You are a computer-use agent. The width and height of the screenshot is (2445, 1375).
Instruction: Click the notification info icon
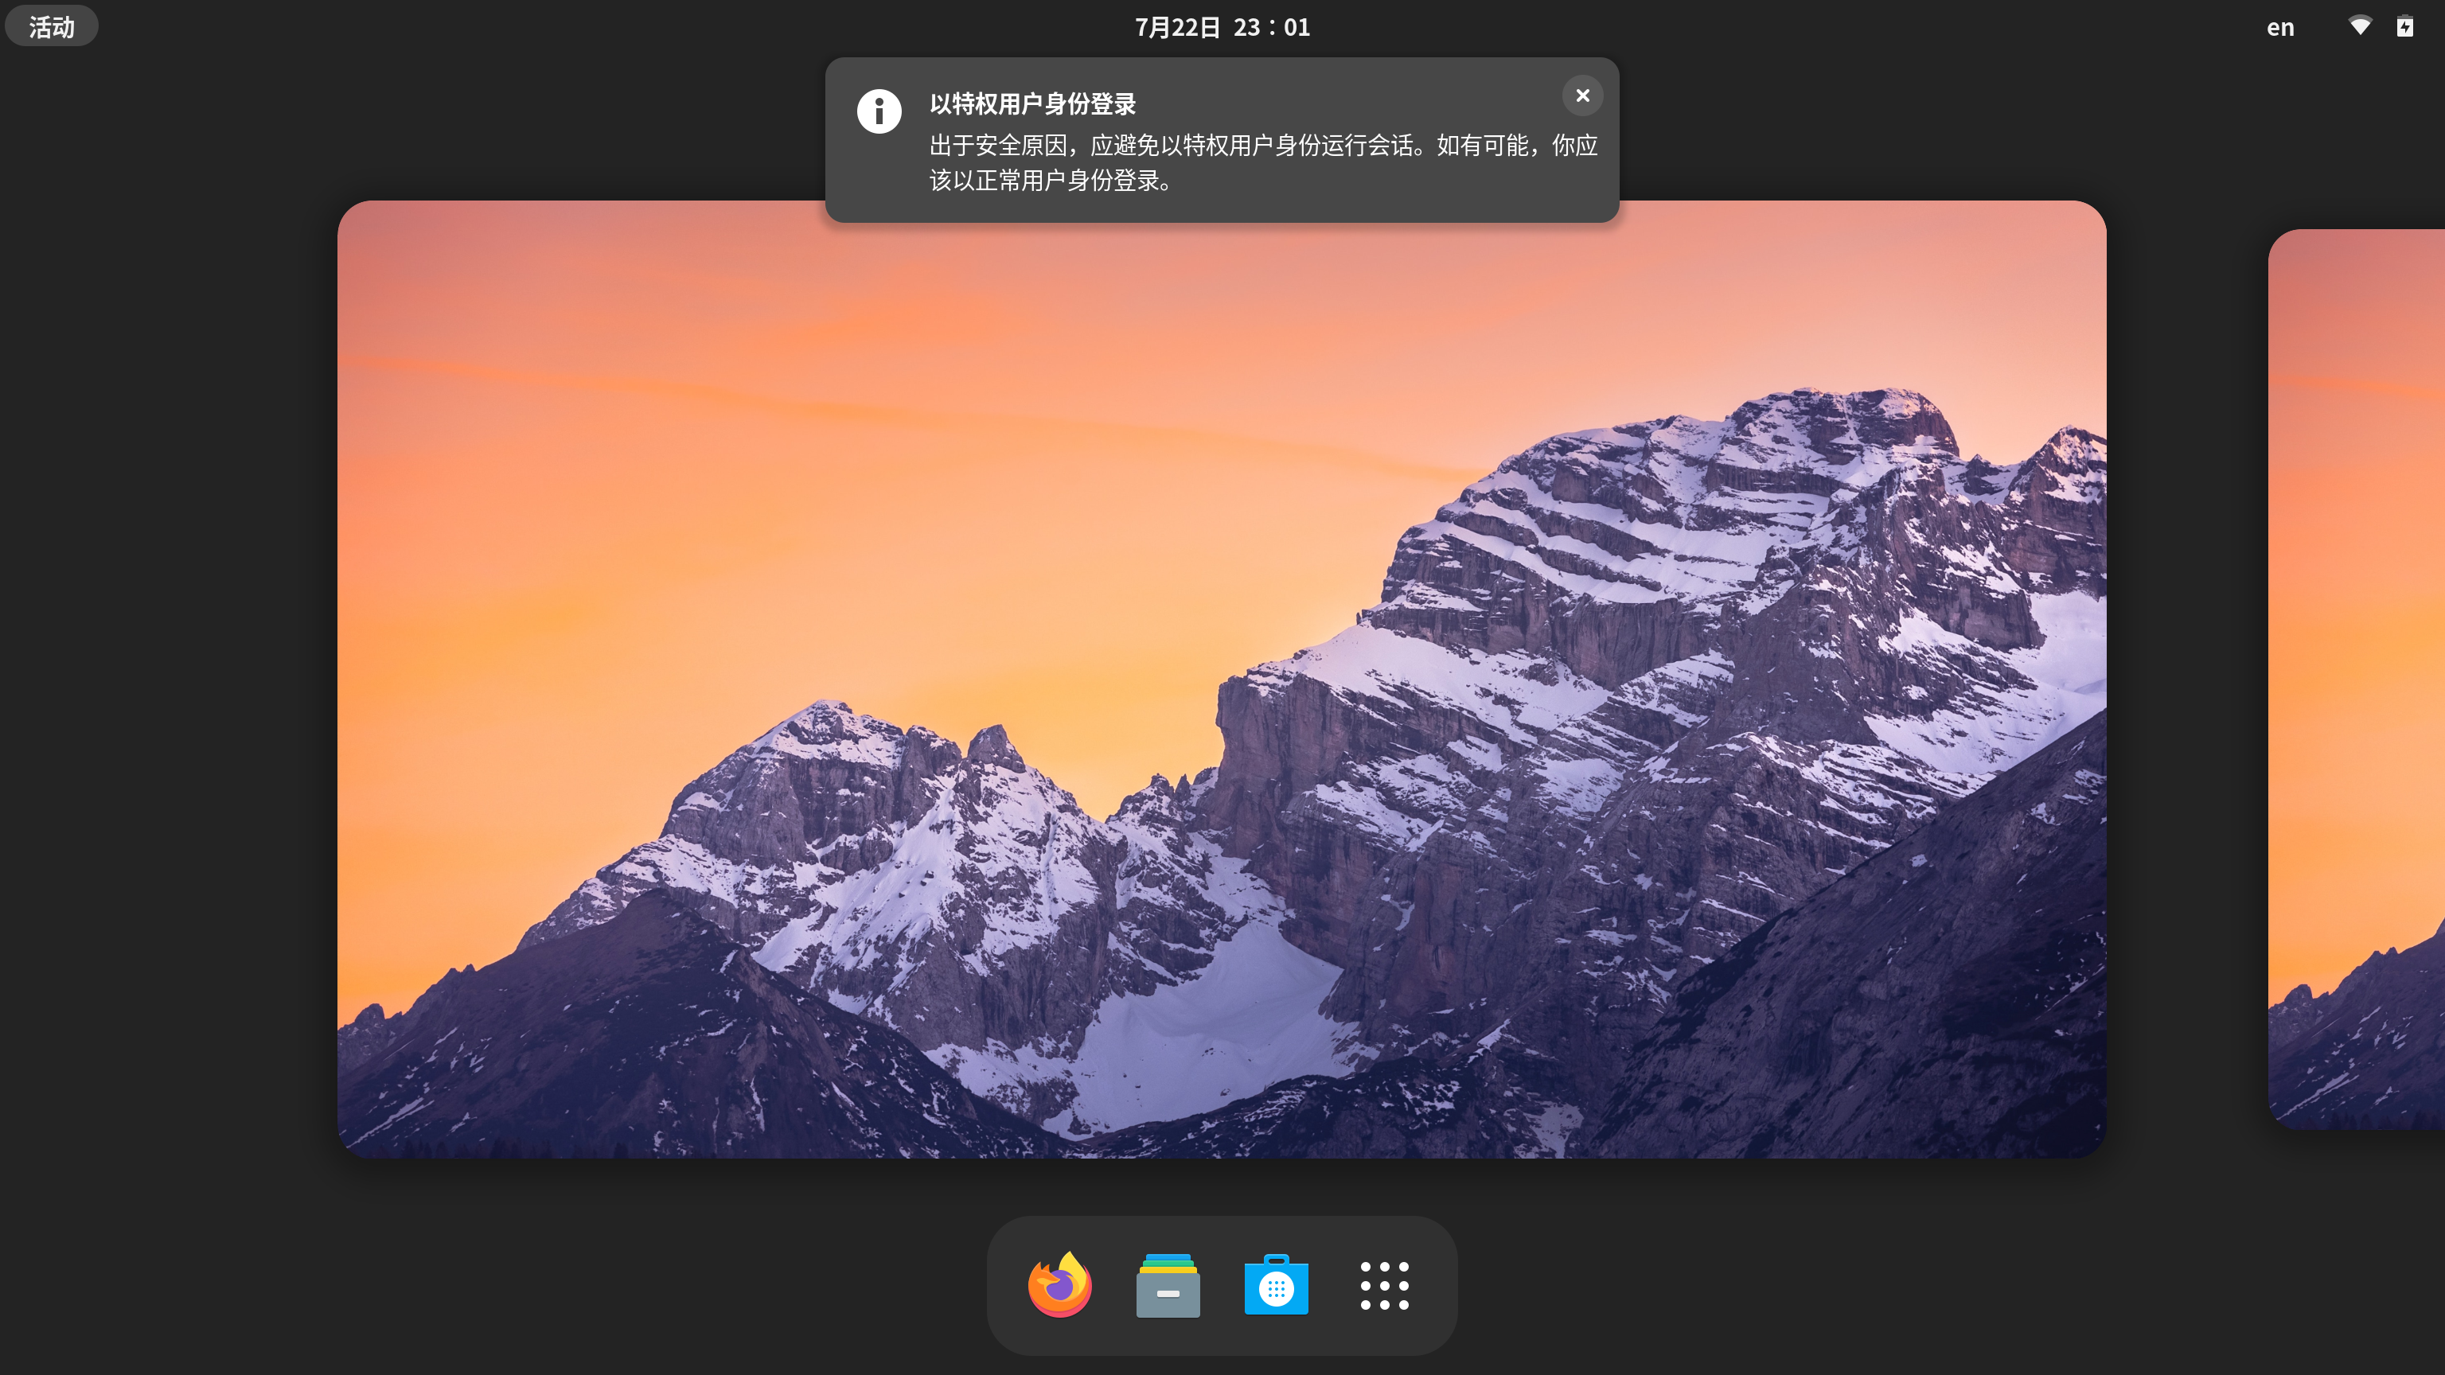point(879,112)
